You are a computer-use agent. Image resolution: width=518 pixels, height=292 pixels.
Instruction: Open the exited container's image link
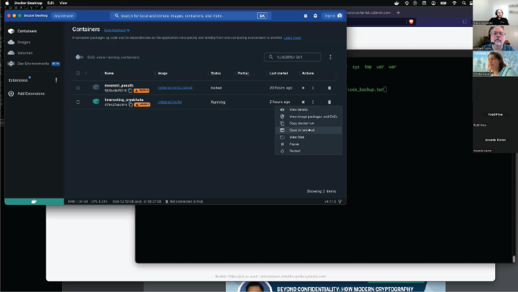[x=175, y=88]
